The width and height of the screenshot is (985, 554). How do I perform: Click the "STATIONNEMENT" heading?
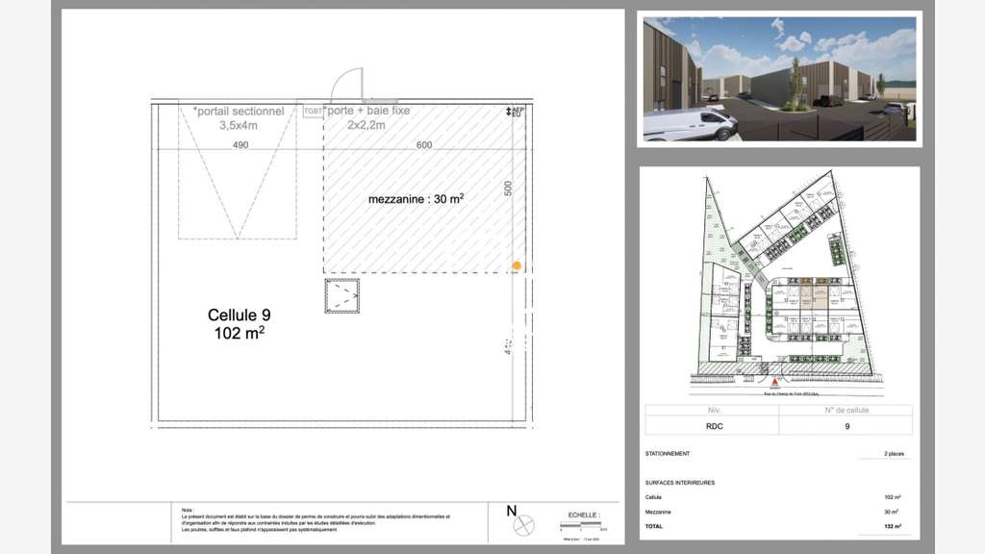(x=668, y=454)
